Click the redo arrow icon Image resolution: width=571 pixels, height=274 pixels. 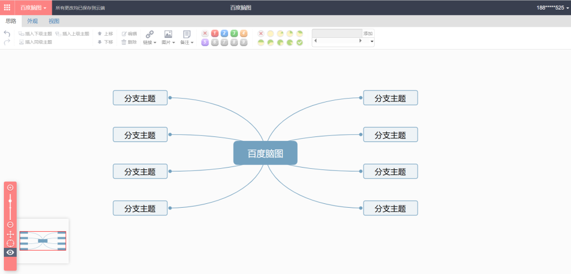tap(7, 42)
